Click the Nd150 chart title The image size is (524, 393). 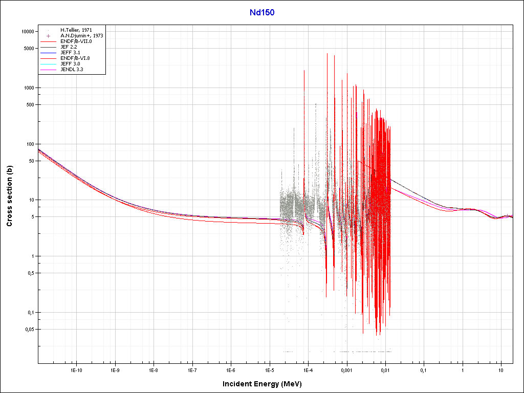pos(262,13)
